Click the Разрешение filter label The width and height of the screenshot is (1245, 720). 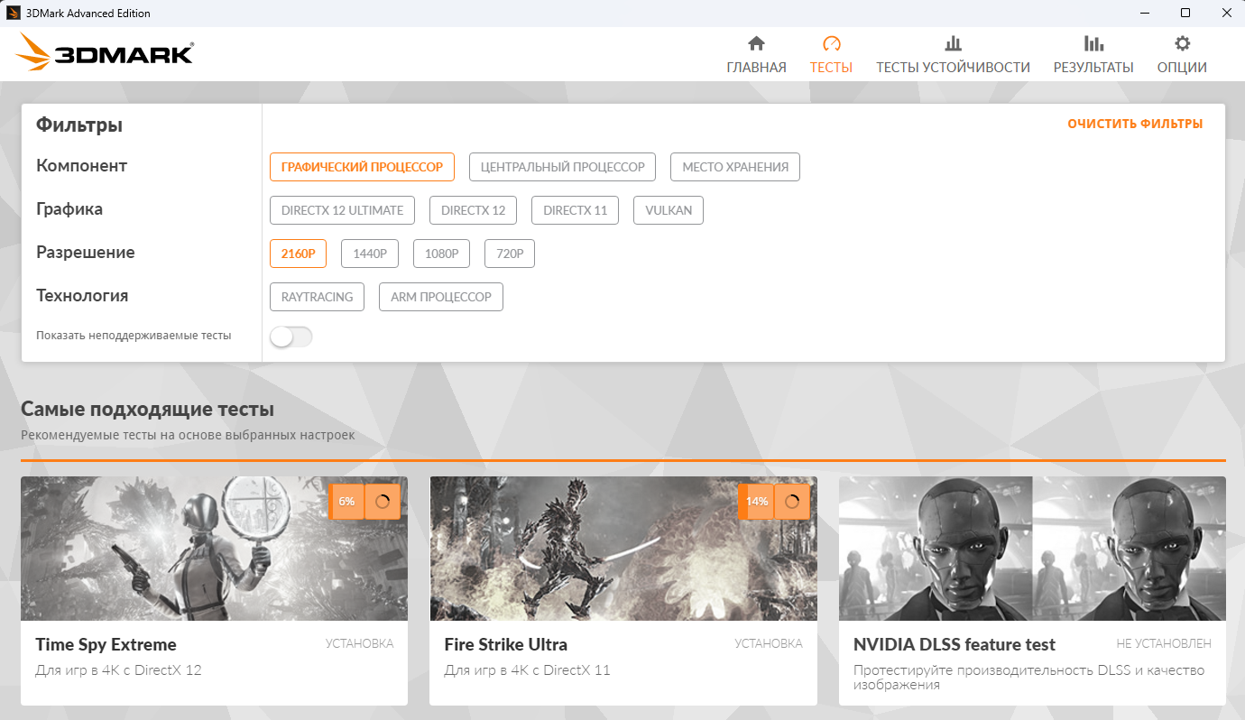coord(86,253)
